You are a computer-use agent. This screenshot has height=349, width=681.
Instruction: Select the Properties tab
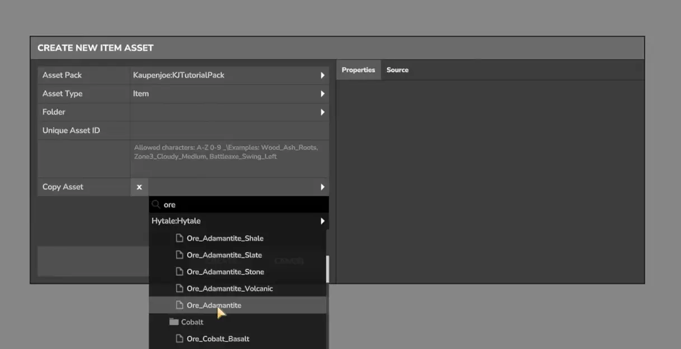coord(358,70)
